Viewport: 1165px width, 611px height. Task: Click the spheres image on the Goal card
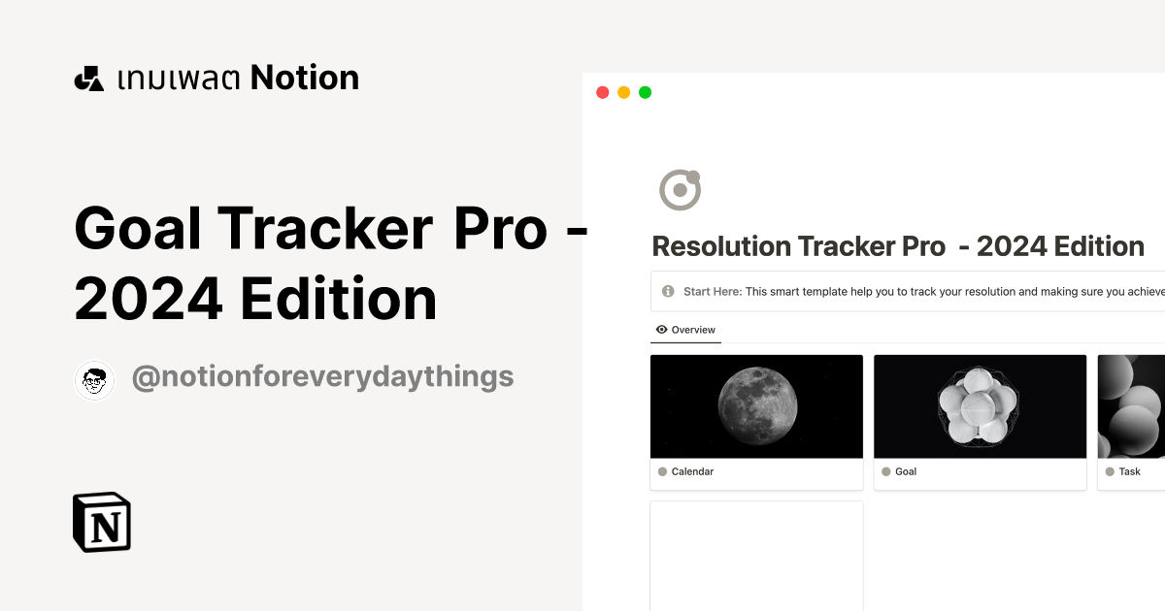point(980,406)
